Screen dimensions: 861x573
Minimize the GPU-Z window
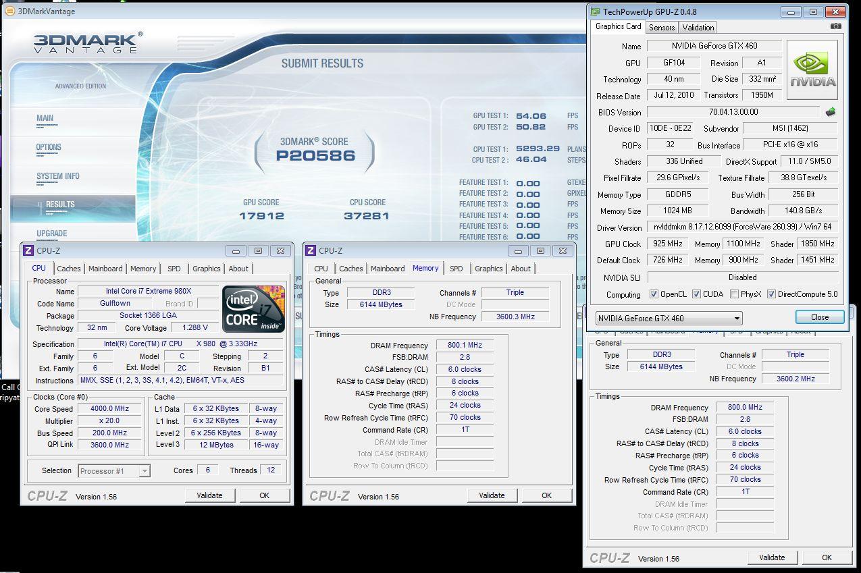point(791,11)
